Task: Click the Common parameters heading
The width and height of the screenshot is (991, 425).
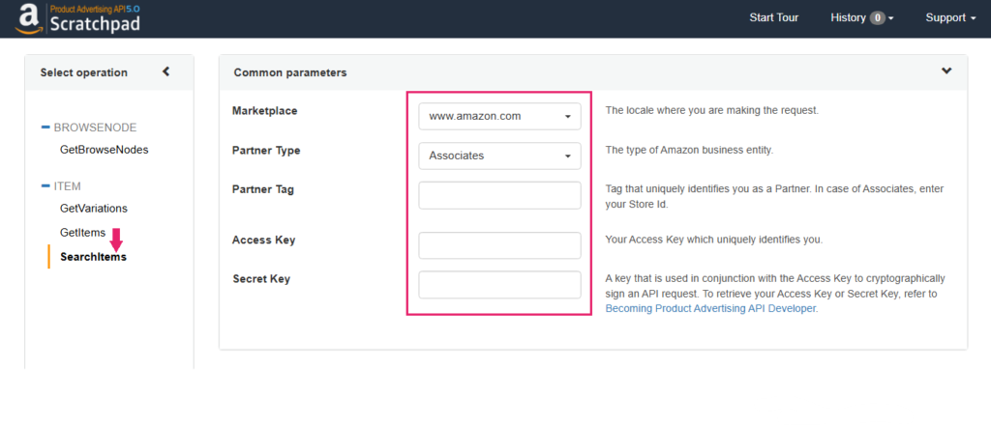Action: click(x=290, y=72)
